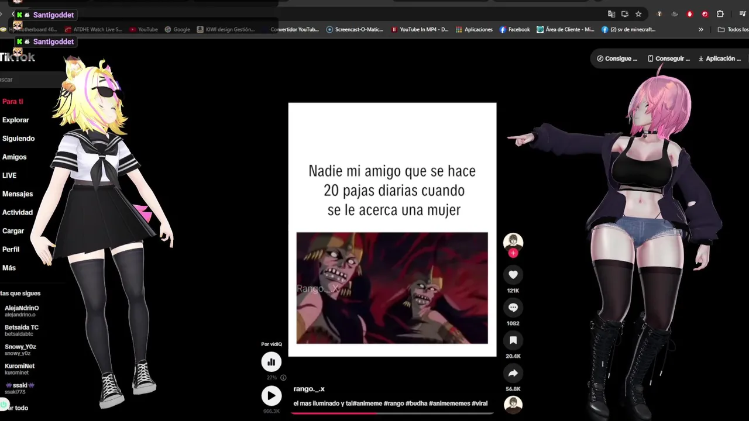Open the Google bookmark
The height and width of the screenshot is (421, 749).
pyautogui.click(x=177, y=29)
